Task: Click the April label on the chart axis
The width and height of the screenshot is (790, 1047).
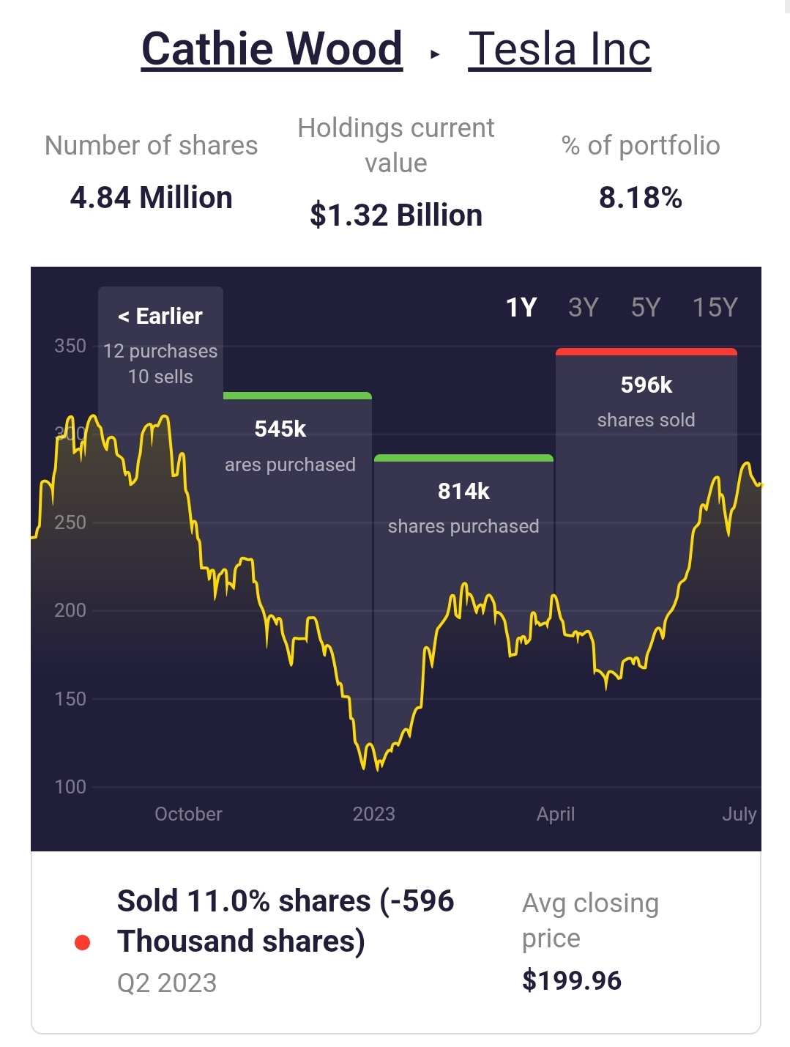Action: [556, 814]
